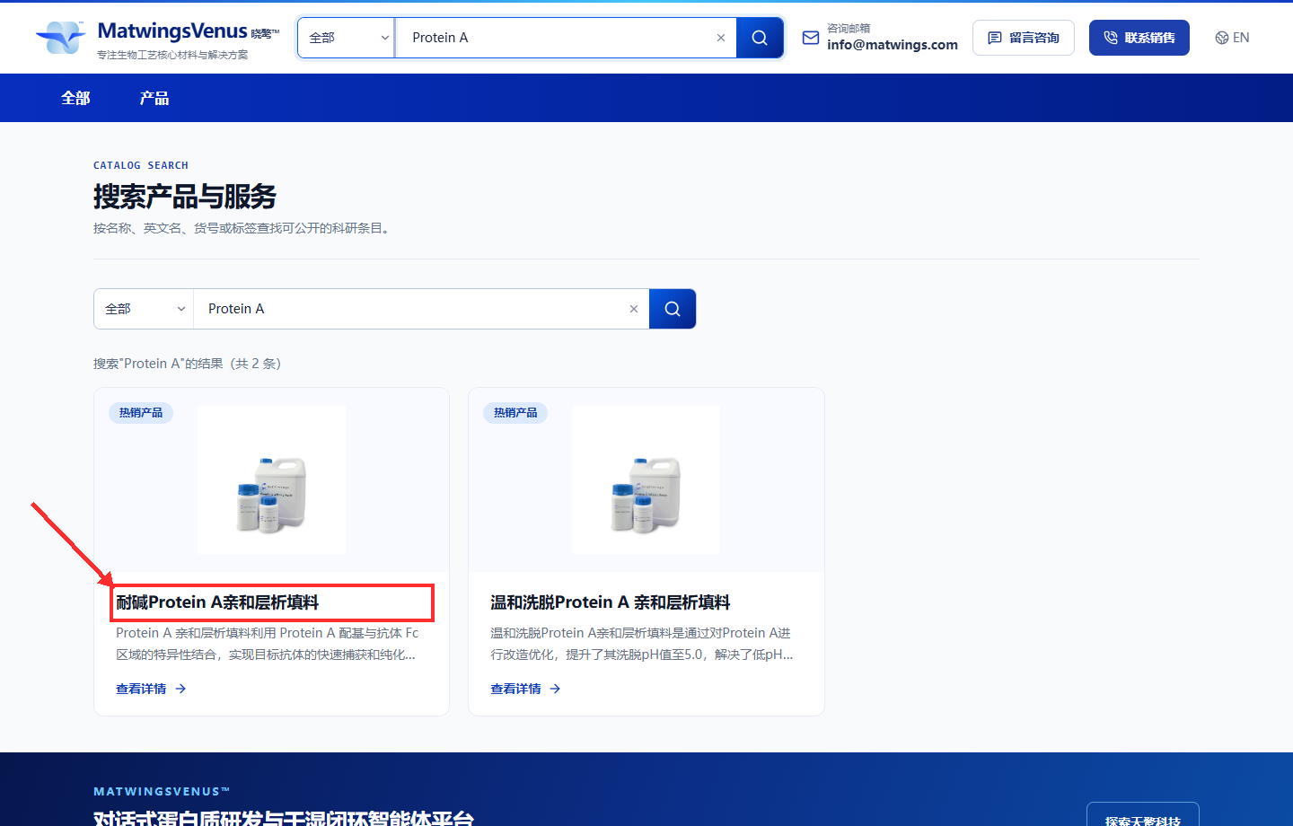This screenshot has height=826, width=1293.
Task: Open the 温和洗脱Protein A product image
Action: (x=646, y=479)
